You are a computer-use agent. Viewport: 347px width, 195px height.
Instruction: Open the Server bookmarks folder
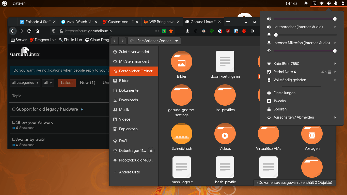pos(19,40)
